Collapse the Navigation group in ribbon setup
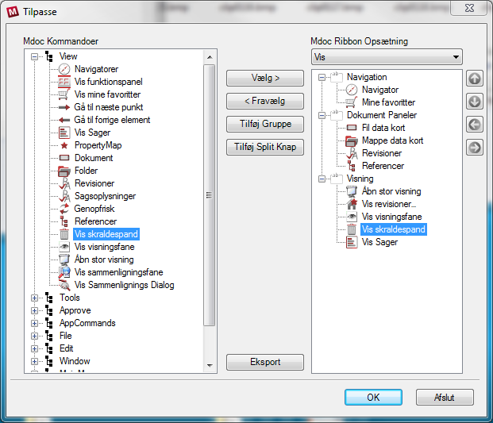The height and width of the screenshot is (423, 493). (322, 77)
